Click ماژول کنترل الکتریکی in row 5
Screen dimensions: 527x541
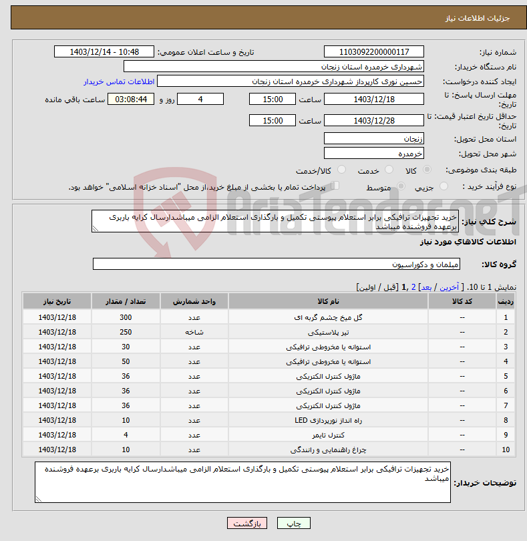click(x=328, y=377)
